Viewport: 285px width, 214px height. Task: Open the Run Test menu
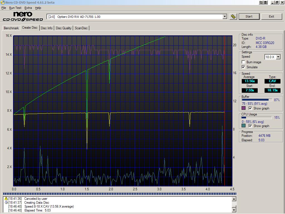click(x=15, y=8)
